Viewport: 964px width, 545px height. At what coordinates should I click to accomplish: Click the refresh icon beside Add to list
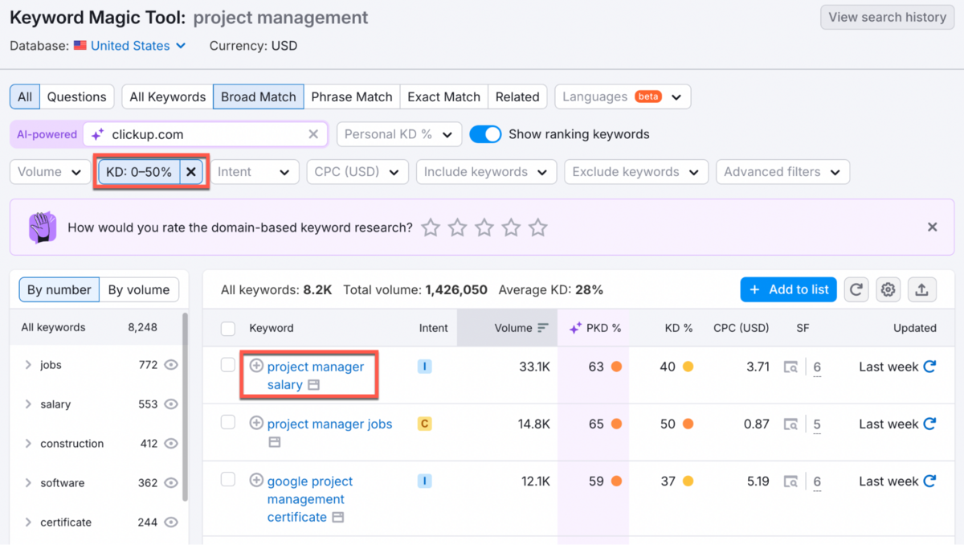click(x=856, y=290)
